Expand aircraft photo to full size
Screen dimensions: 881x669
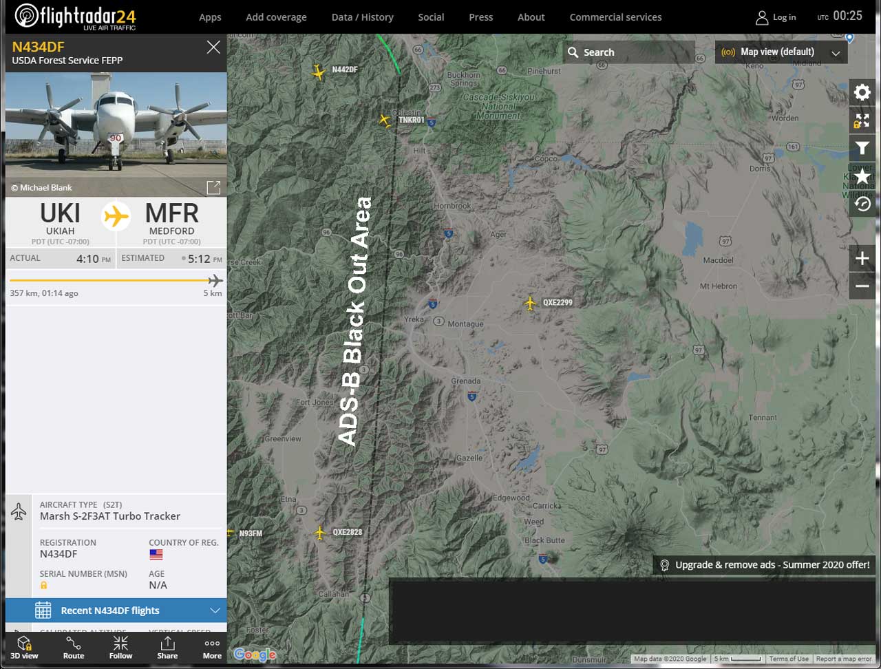(x=213, y=187)
